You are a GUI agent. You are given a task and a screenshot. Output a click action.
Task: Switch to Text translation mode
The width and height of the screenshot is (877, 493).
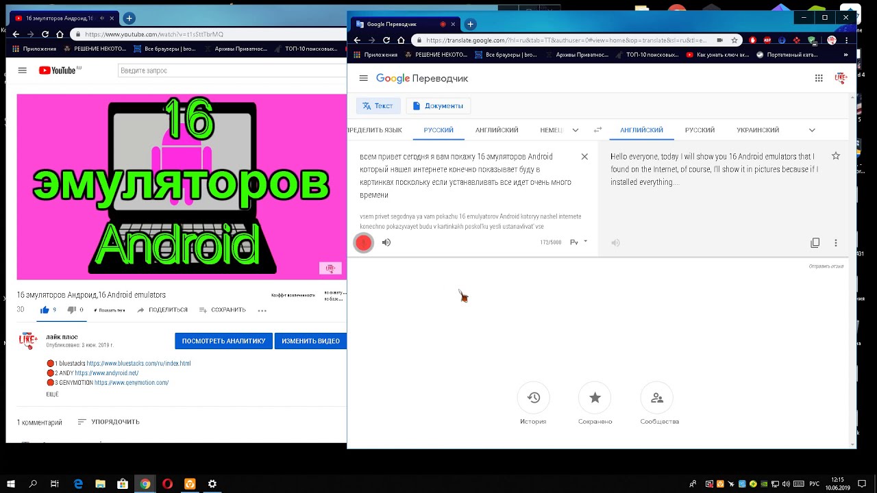point(378,105)
